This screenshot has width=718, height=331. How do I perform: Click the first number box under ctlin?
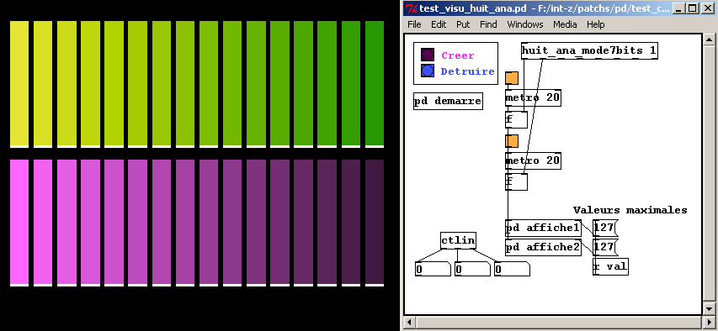[x=433, y=270]
